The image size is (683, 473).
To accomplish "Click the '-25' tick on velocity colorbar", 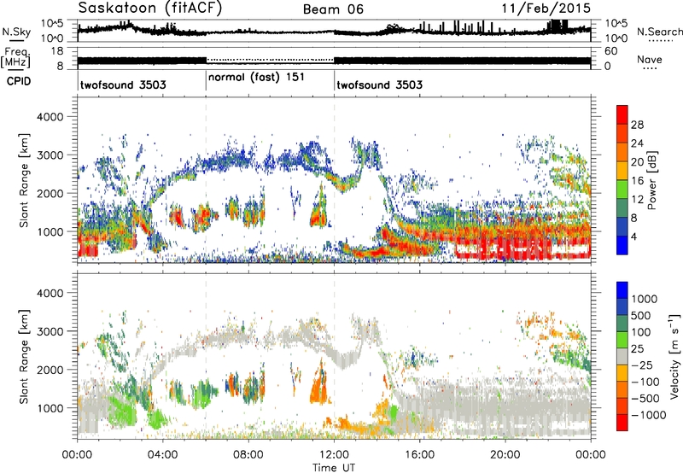I will pos(642,365).
